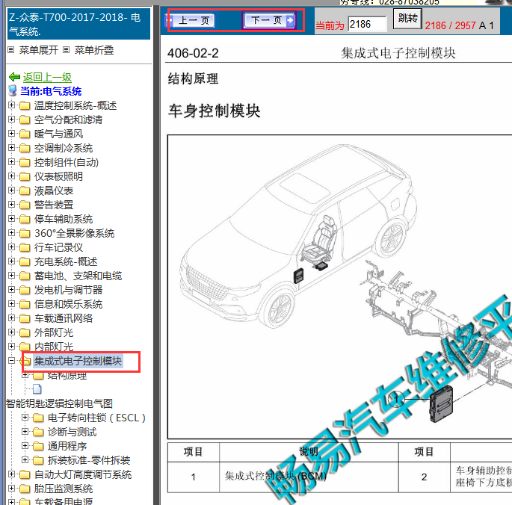Click folder icon of 警告装置

click(x=25, y=205)
